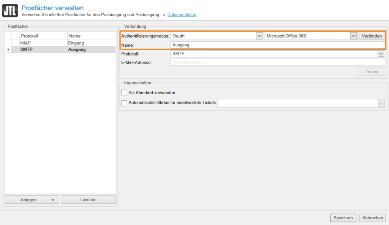Enable the Als Standard verwenden checkbox
This screenshot has height=225, width=389.
tap(124, 92)
